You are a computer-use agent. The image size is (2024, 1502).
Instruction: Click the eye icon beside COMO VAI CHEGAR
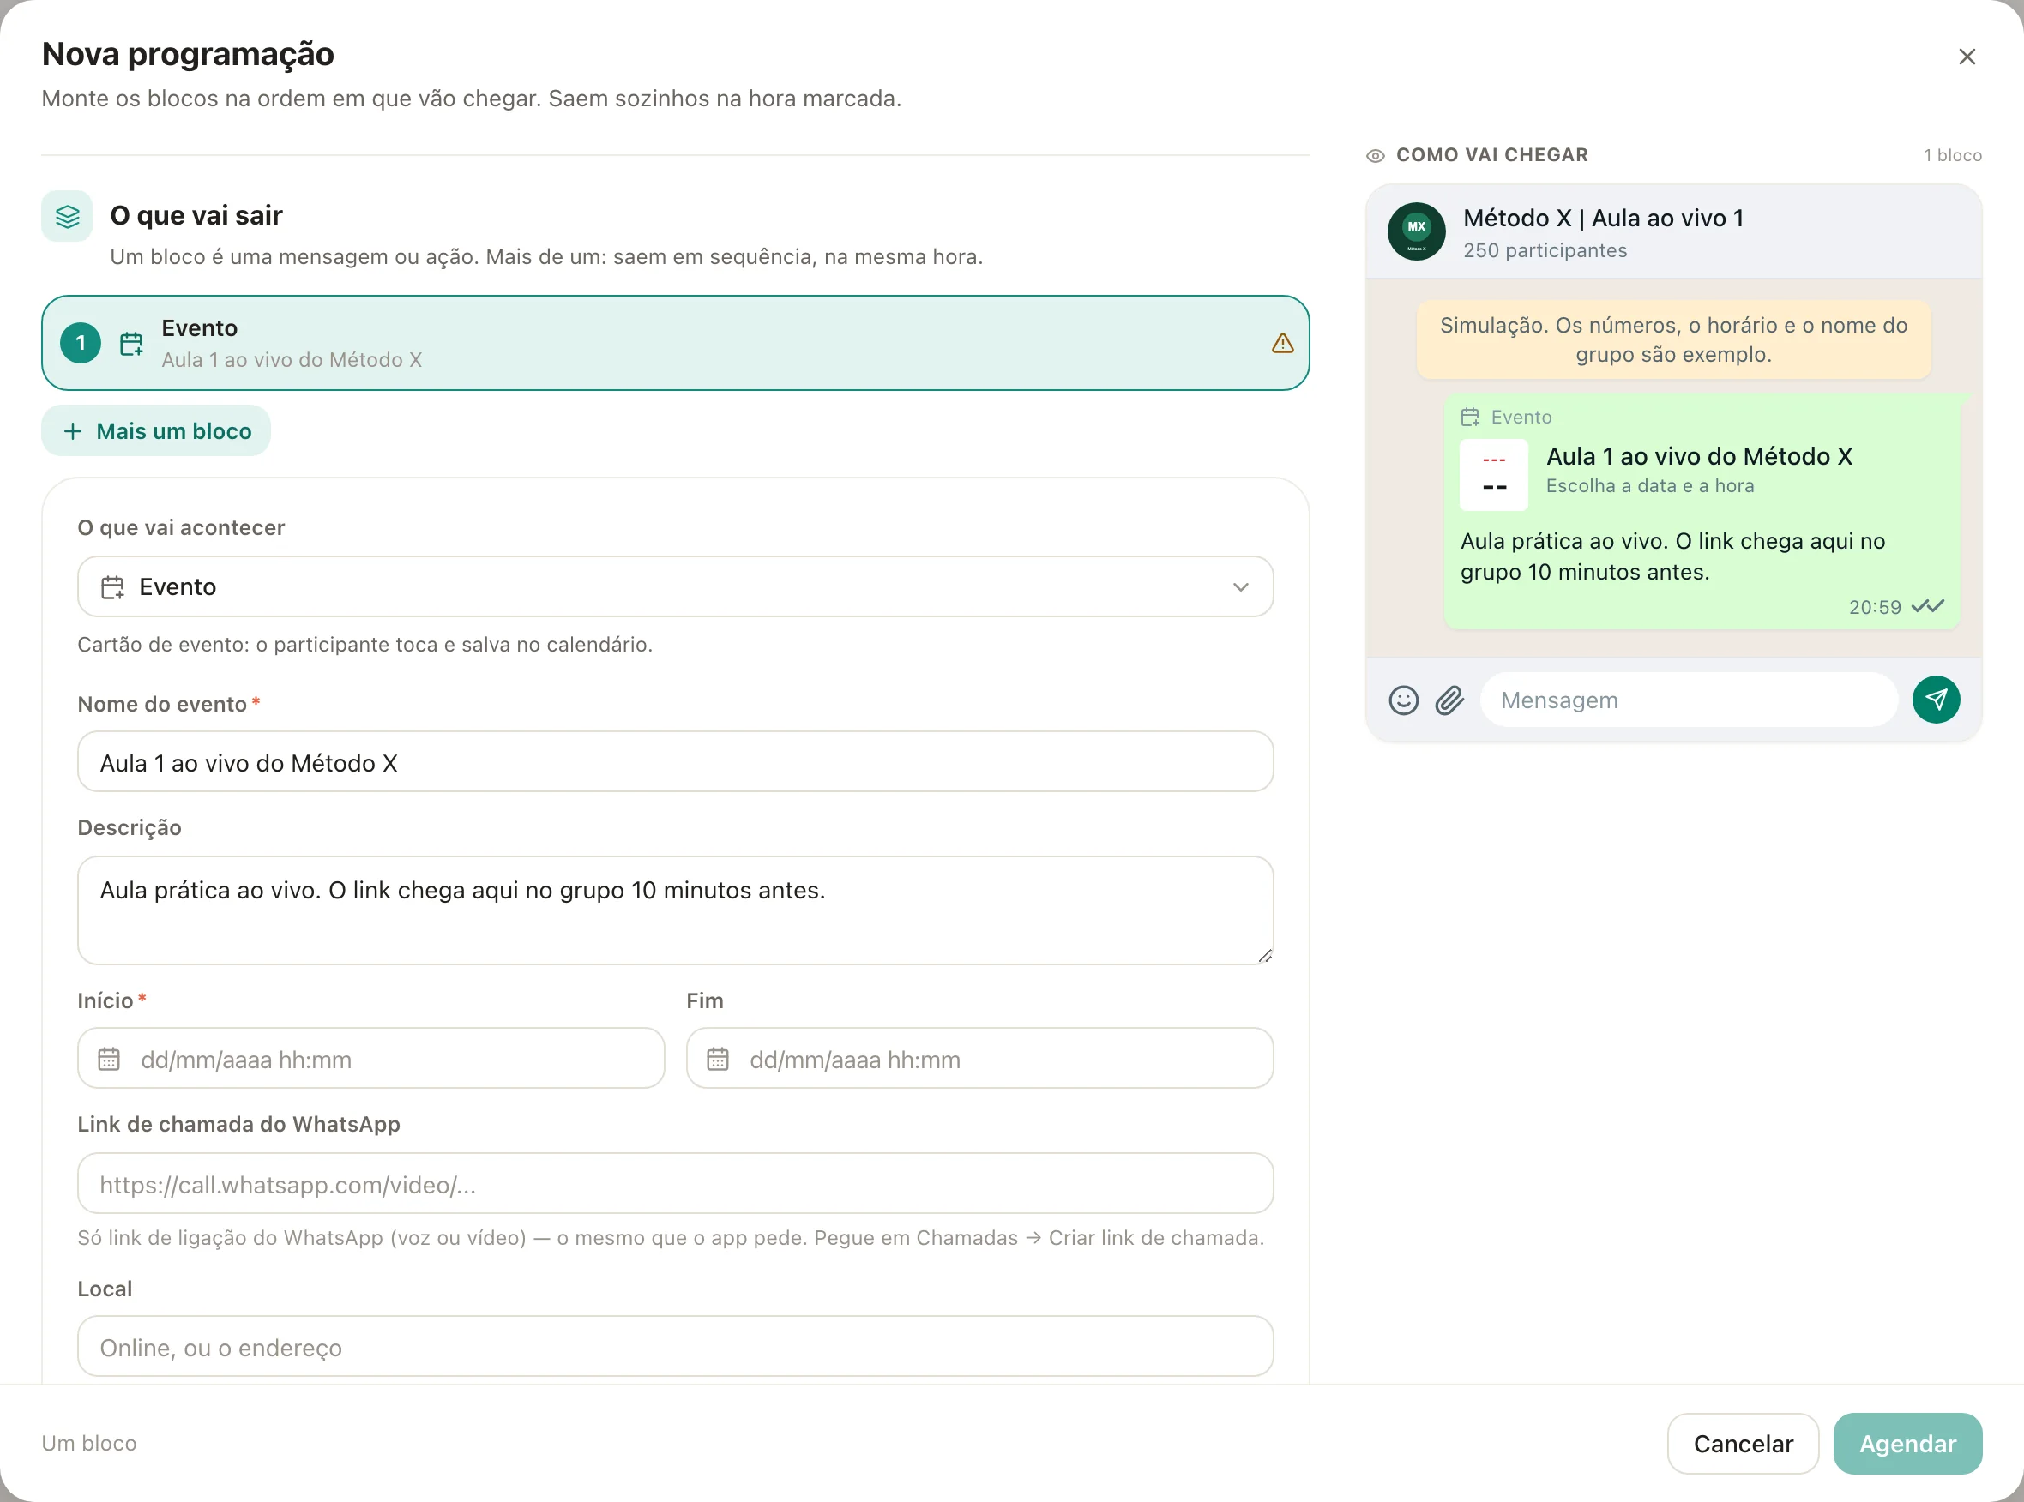point(1376,155)
